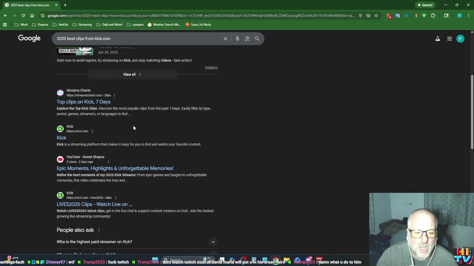
Task: Click the page vertical scrollbar thumb
Action: pyautogui.click(x=472, y=112)
